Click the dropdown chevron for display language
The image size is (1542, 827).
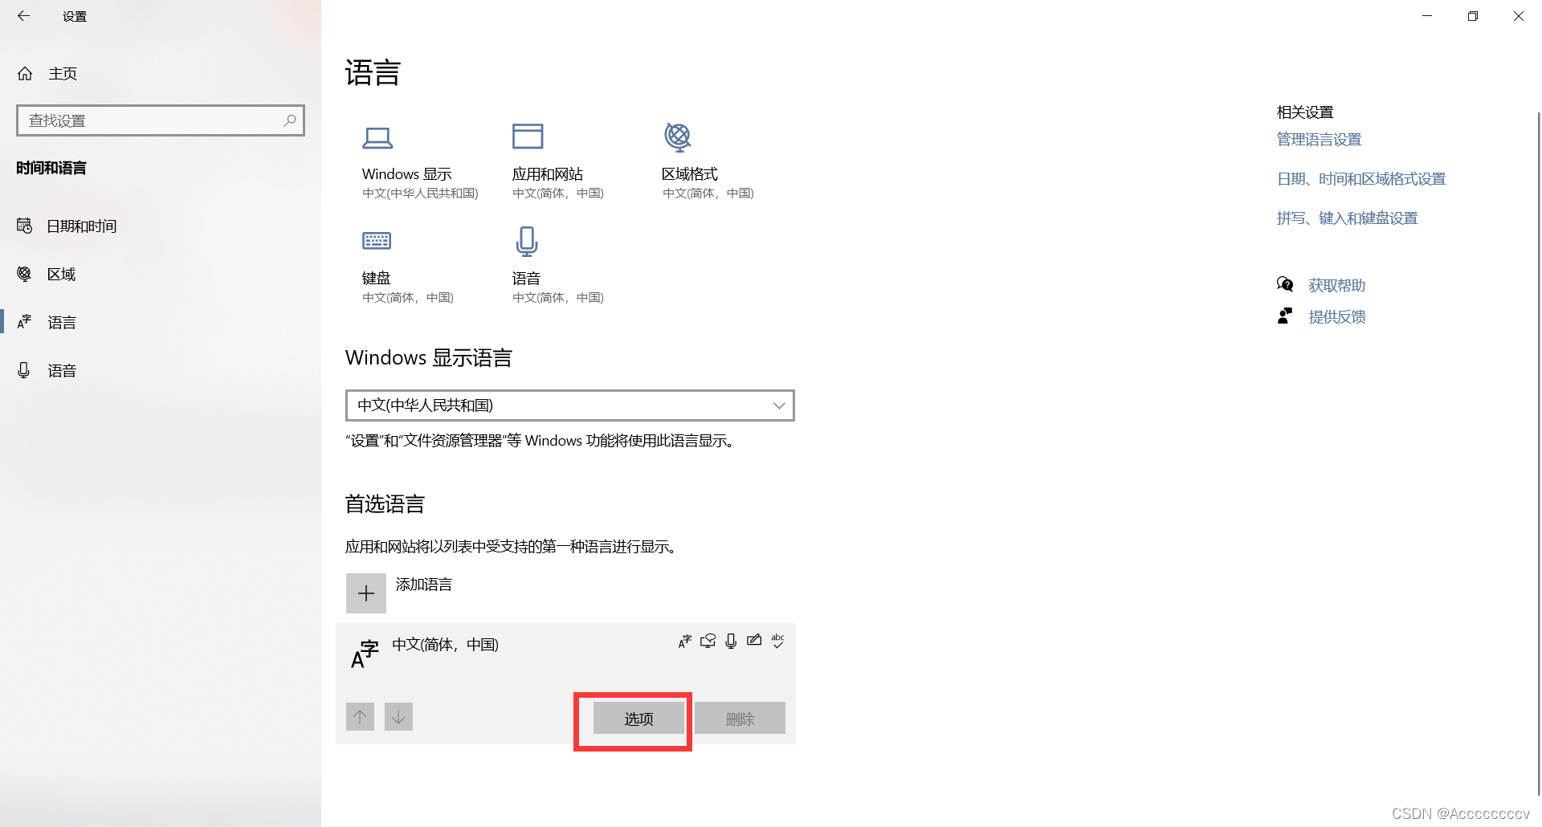click(x=779, y=405)
